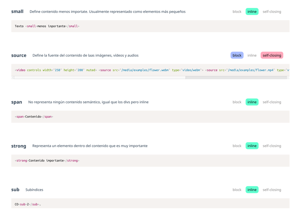Viewport: 301px width, 212px height.
Task: Select the highlighted inline tag for small
Action: click(252, 12)
